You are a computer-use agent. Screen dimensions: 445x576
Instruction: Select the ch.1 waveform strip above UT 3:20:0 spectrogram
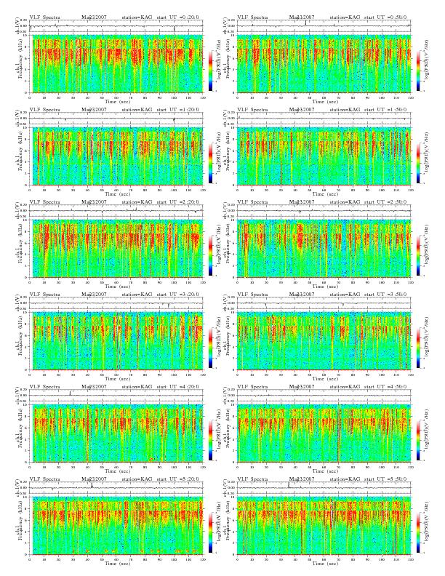(116, 303)
